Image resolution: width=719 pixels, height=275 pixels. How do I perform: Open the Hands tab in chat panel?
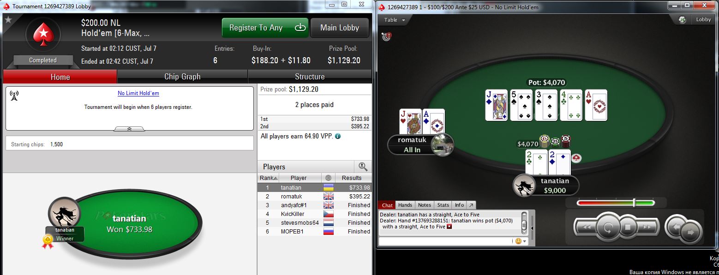click(405, 205)
